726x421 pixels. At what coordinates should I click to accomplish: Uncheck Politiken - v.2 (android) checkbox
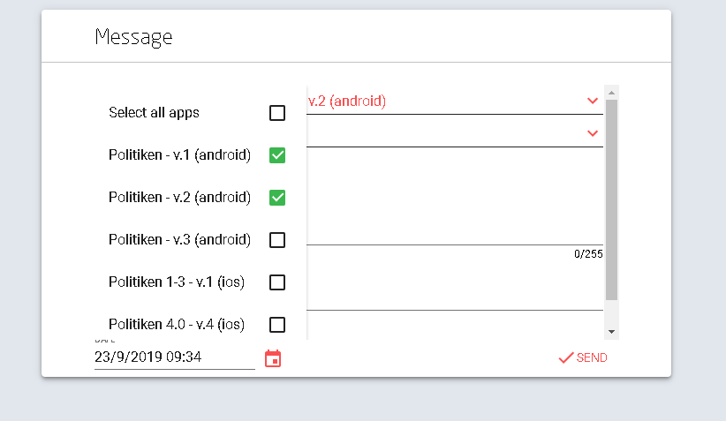(x=277, y=198)
